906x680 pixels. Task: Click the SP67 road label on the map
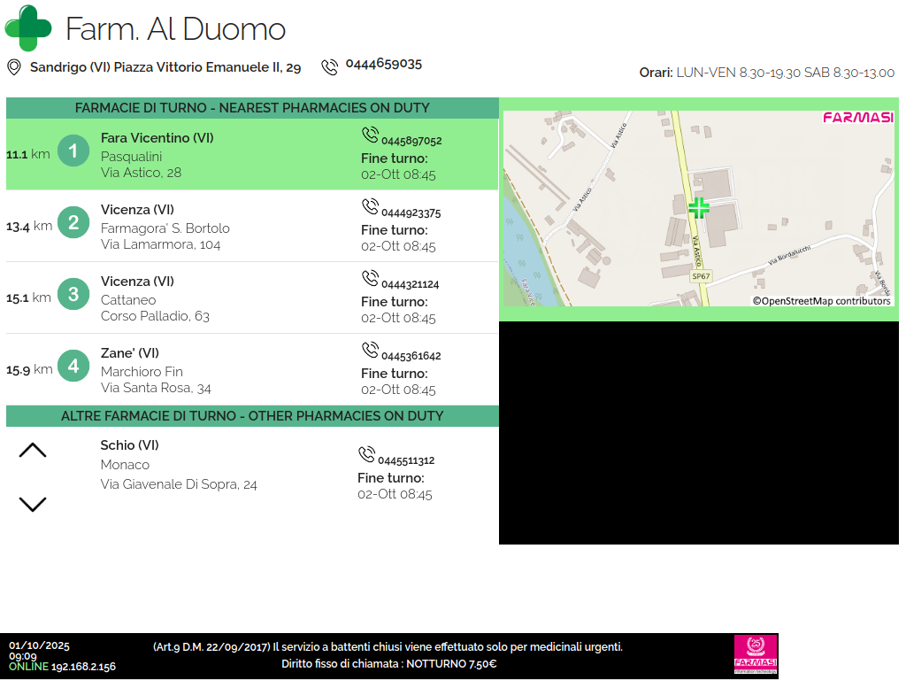(x=701, y=276)
